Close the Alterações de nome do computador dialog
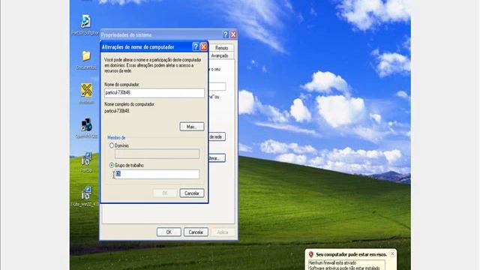 point(203,46)
